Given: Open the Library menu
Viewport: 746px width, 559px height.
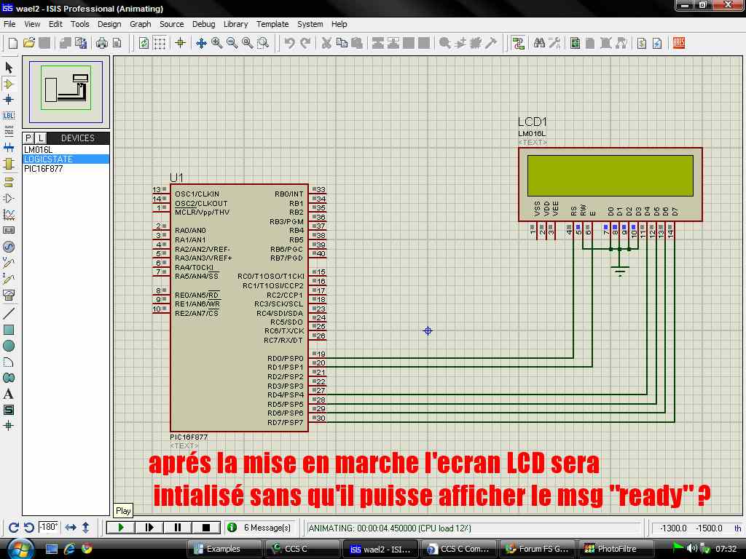Looking at the screenshot, I should (x=235, y=24).
